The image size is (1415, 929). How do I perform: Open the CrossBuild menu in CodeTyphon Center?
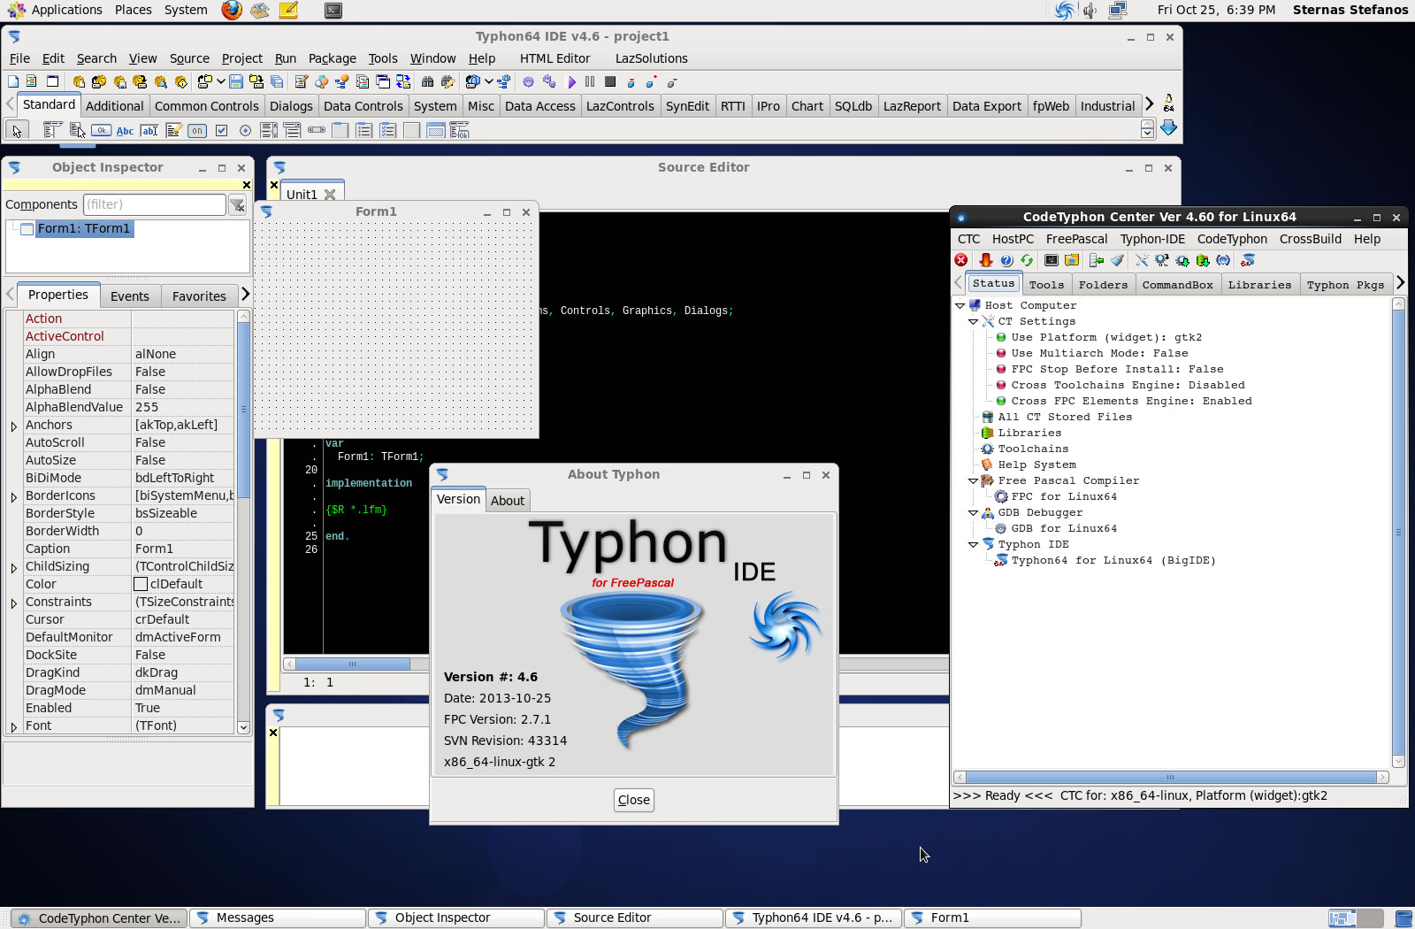(x=1310, y=239)
